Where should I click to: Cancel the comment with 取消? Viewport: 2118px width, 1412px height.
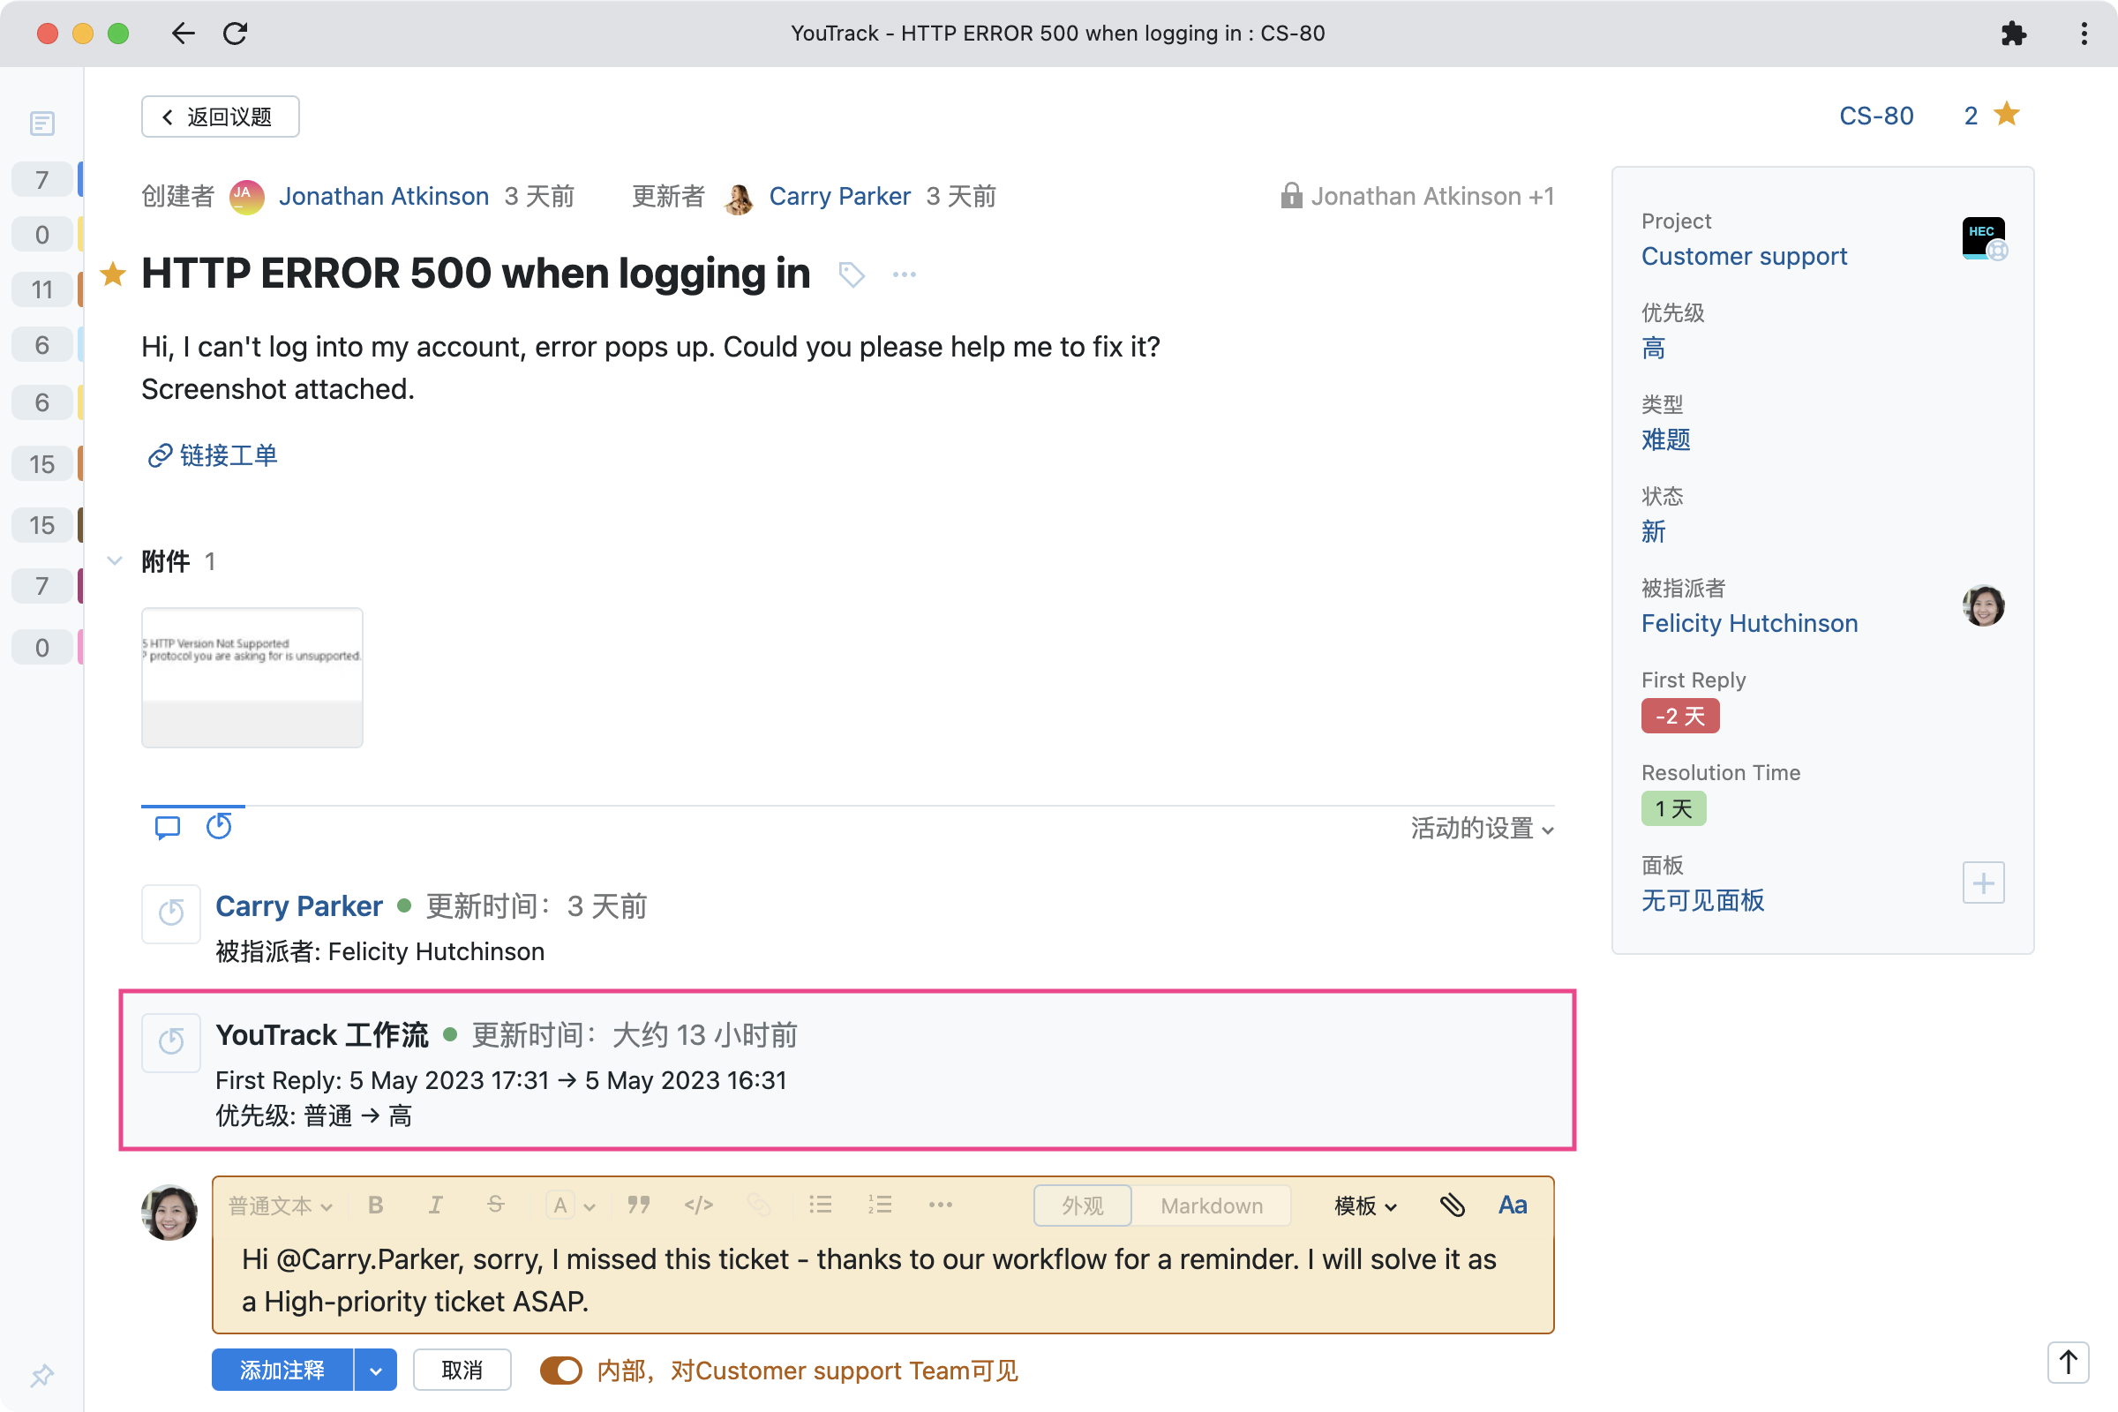pyautogui.click(x=462, y=1371)
